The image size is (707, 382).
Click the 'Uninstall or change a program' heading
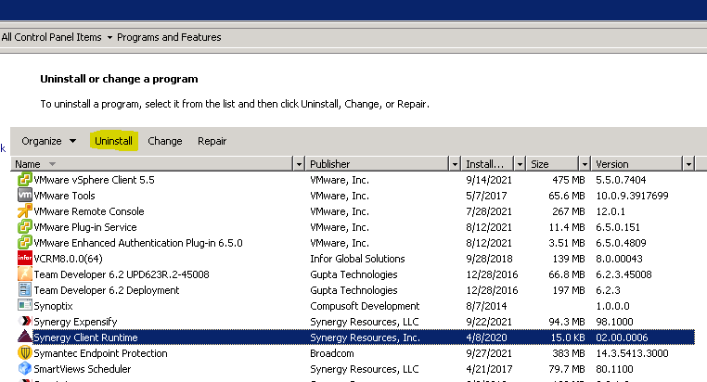coord(119,79)
